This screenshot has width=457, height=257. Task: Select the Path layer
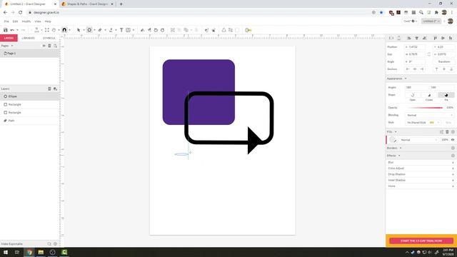pos(29,121)
